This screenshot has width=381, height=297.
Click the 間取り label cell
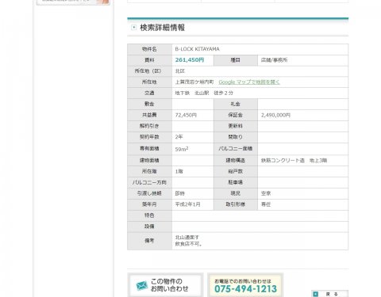(236, 137)
